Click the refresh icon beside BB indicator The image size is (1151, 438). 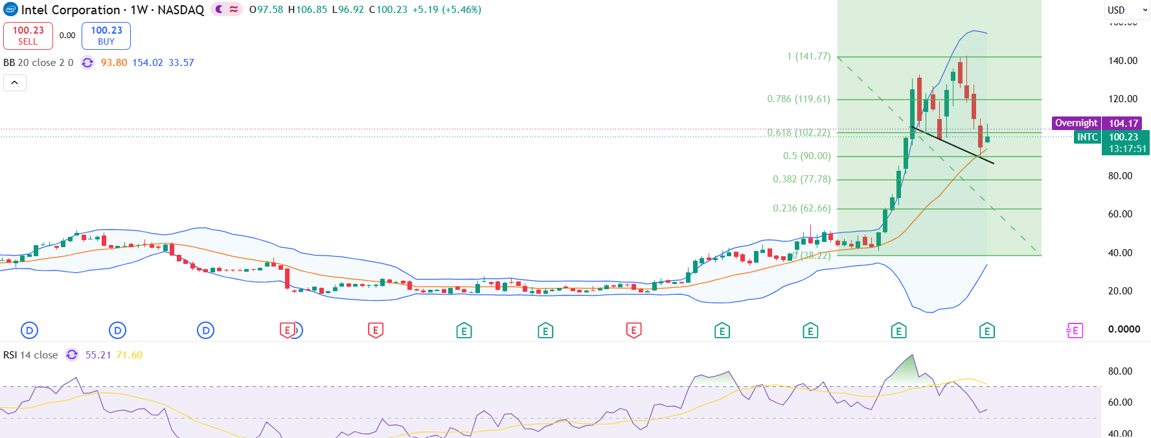[87, 63]
